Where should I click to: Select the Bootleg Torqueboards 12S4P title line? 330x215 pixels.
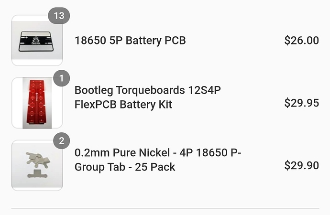tap(147, 90)
